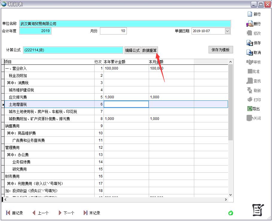Click the green icon at bottom right
The image size is (272, 221).
pyautogui.click(x=231, y=213)
